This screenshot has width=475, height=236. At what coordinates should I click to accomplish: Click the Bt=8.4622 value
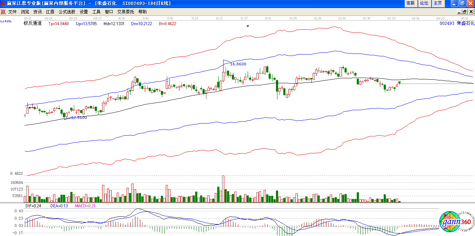(x=168, y=24)
